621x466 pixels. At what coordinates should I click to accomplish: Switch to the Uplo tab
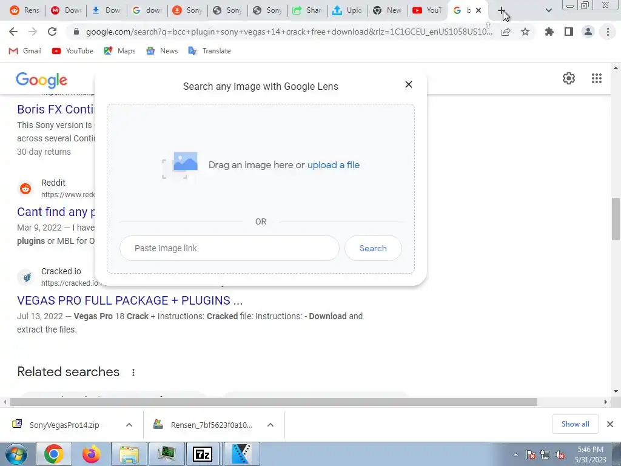click(x=347, y=10)
